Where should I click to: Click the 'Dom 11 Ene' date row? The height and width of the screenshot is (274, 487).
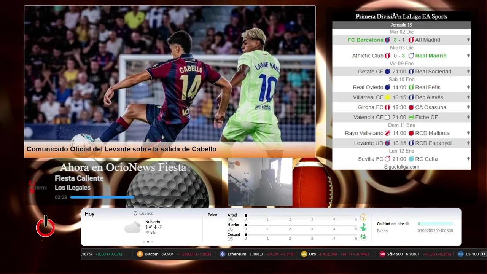coord(401,125)
